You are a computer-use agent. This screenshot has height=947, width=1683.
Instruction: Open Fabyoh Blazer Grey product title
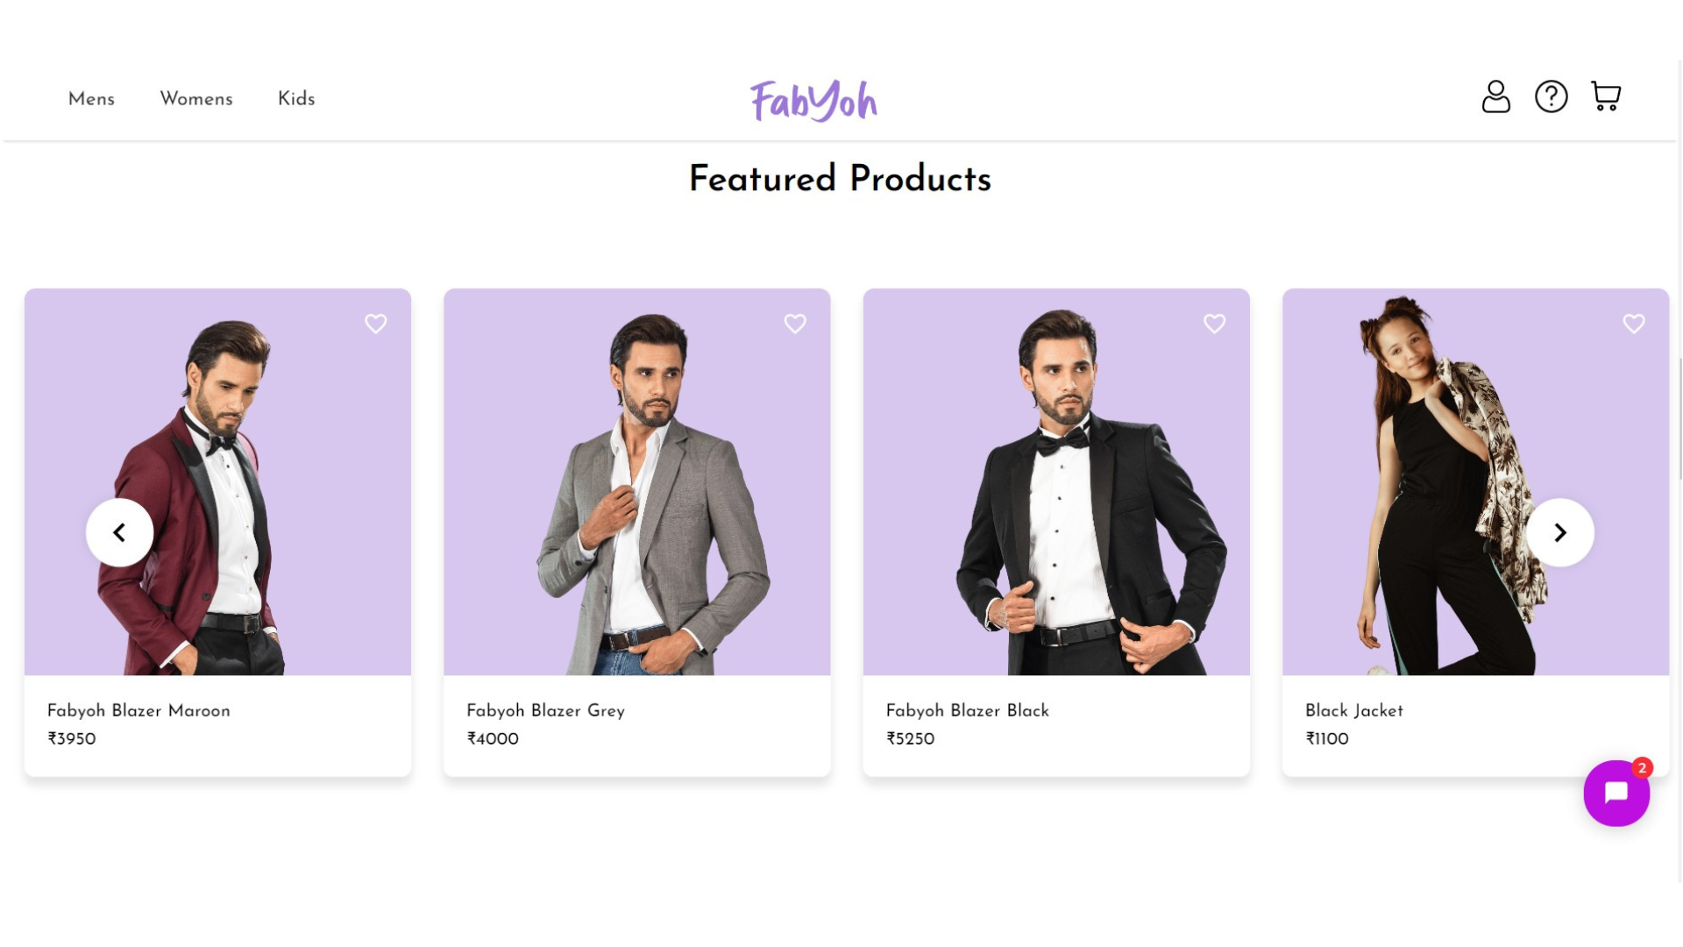tap(545, 711)
